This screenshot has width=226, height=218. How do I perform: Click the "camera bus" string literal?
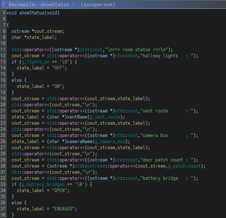(167, 135)
